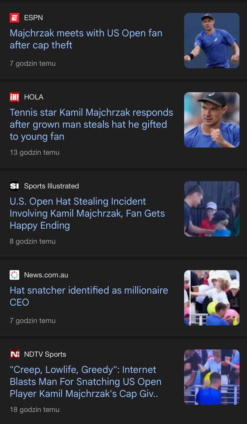The width and height of the screenshot is (247, 424).
Task: Open "Majchrzak meets with US Open fan" headline
Action: point(86,39)
